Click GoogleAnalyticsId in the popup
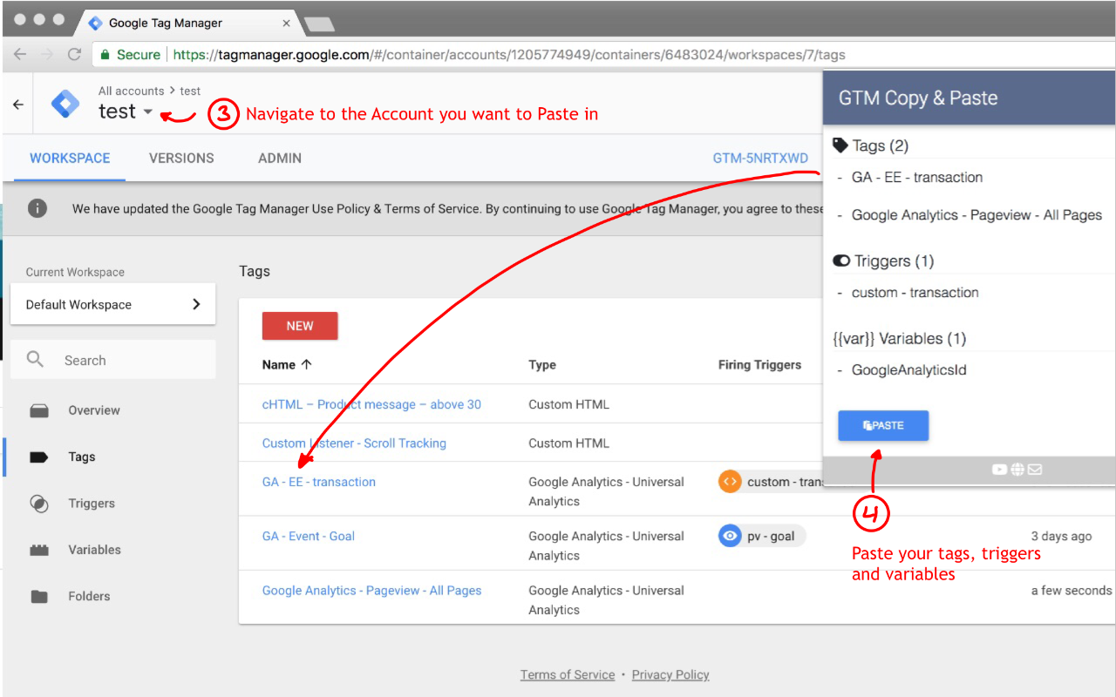 (909, 370)
